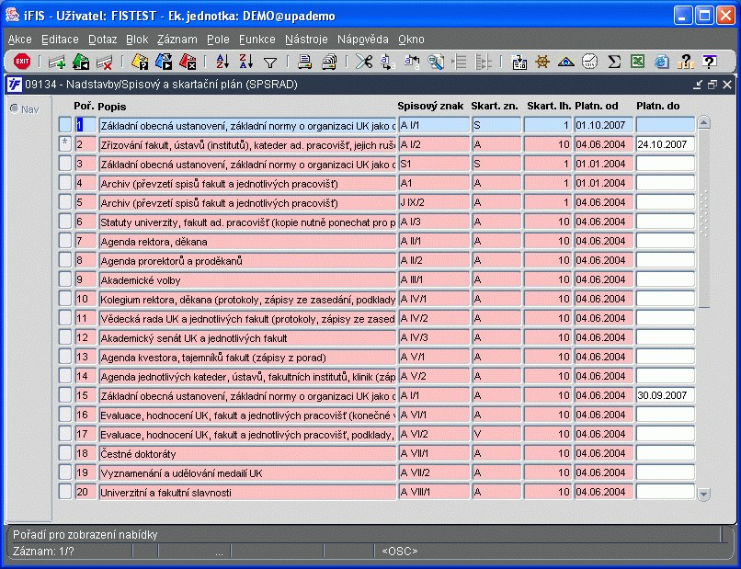
Task: Open the Záznam menu
Action: [x=177, y=40]
